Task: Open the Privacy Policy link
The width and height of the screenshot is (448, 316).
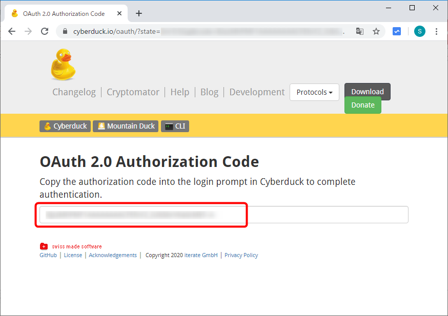Action: click(241, 255)
